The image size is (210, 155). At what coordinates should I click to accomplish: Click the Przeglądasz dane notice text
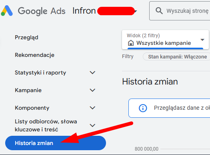click(182, 108)
